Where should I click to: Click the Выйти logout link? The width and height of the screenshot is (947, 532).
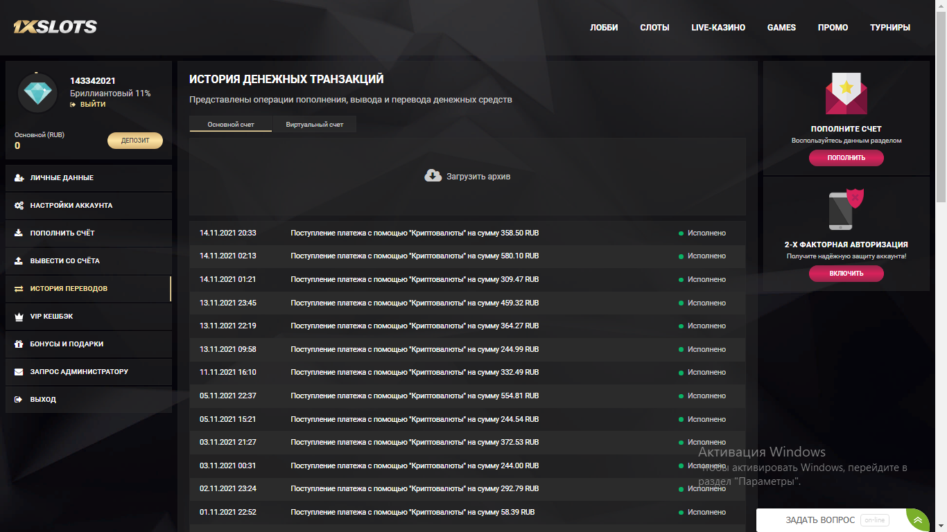click(92, 105)
